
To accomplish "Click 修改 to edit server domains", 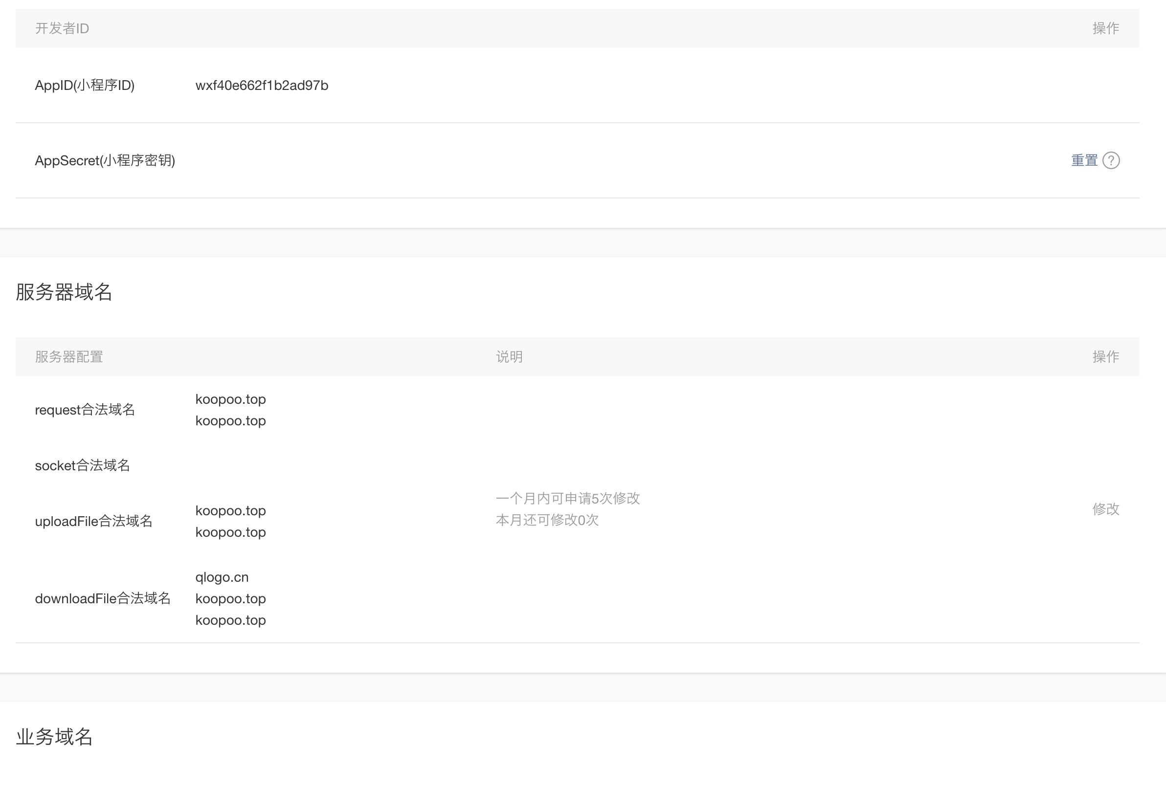I will (1105, 509).
